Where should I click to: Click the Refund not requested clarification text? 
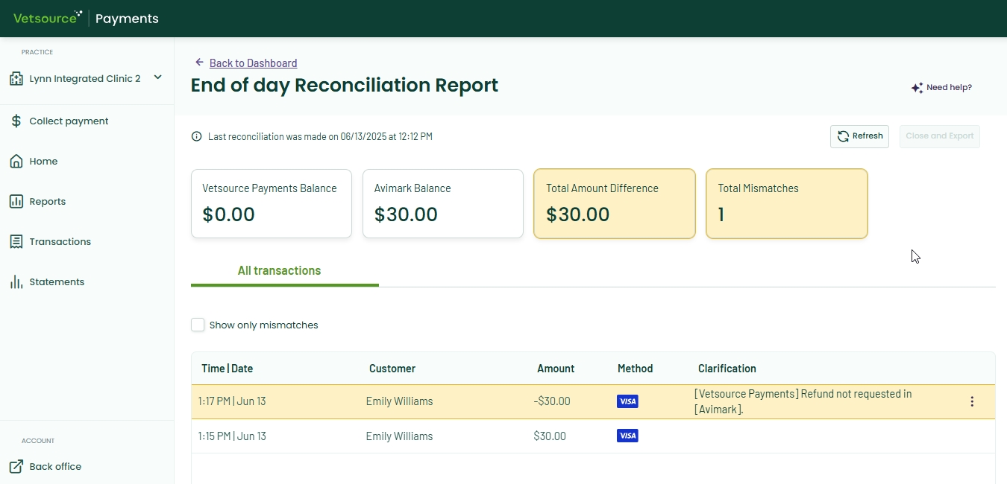tap(803, 401)
